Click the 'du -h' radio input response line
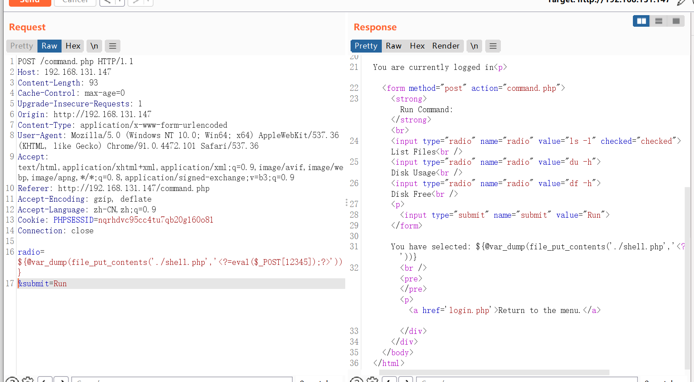 (496, 162)
